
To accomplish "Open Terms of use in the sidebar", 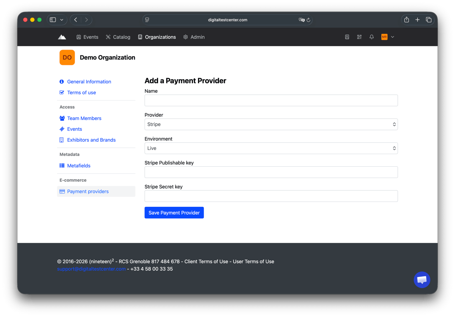I will coord(82,92).
